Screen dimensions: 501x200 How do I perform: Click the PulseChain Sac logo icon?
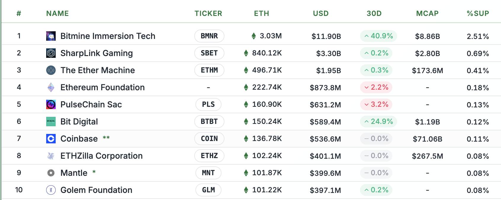[x=51, y=104]
